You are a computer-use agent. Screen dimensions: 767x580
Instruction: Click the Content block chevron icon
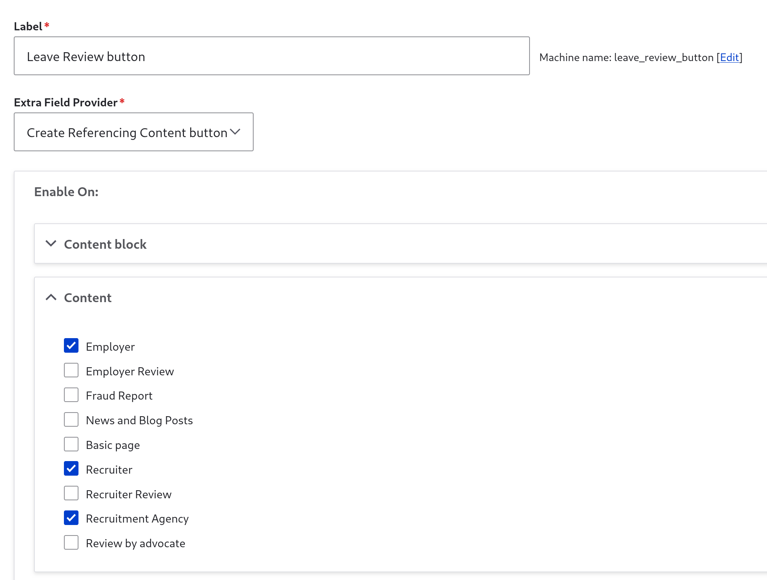51,243
